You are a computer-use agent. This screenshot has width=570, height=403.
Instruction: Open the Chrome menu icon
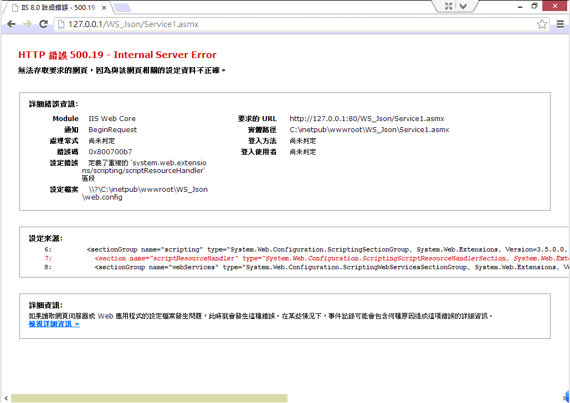(561, 24)
